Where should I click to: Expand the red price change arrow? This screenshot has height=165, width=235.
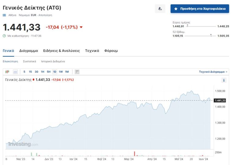click(81, 27)
